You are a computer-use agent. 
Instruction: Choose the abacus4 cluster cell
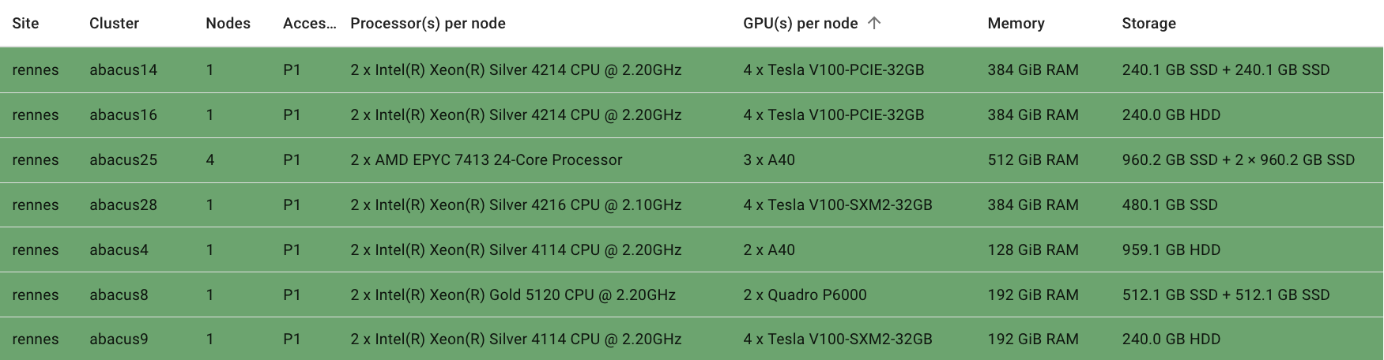pos(119,249)
